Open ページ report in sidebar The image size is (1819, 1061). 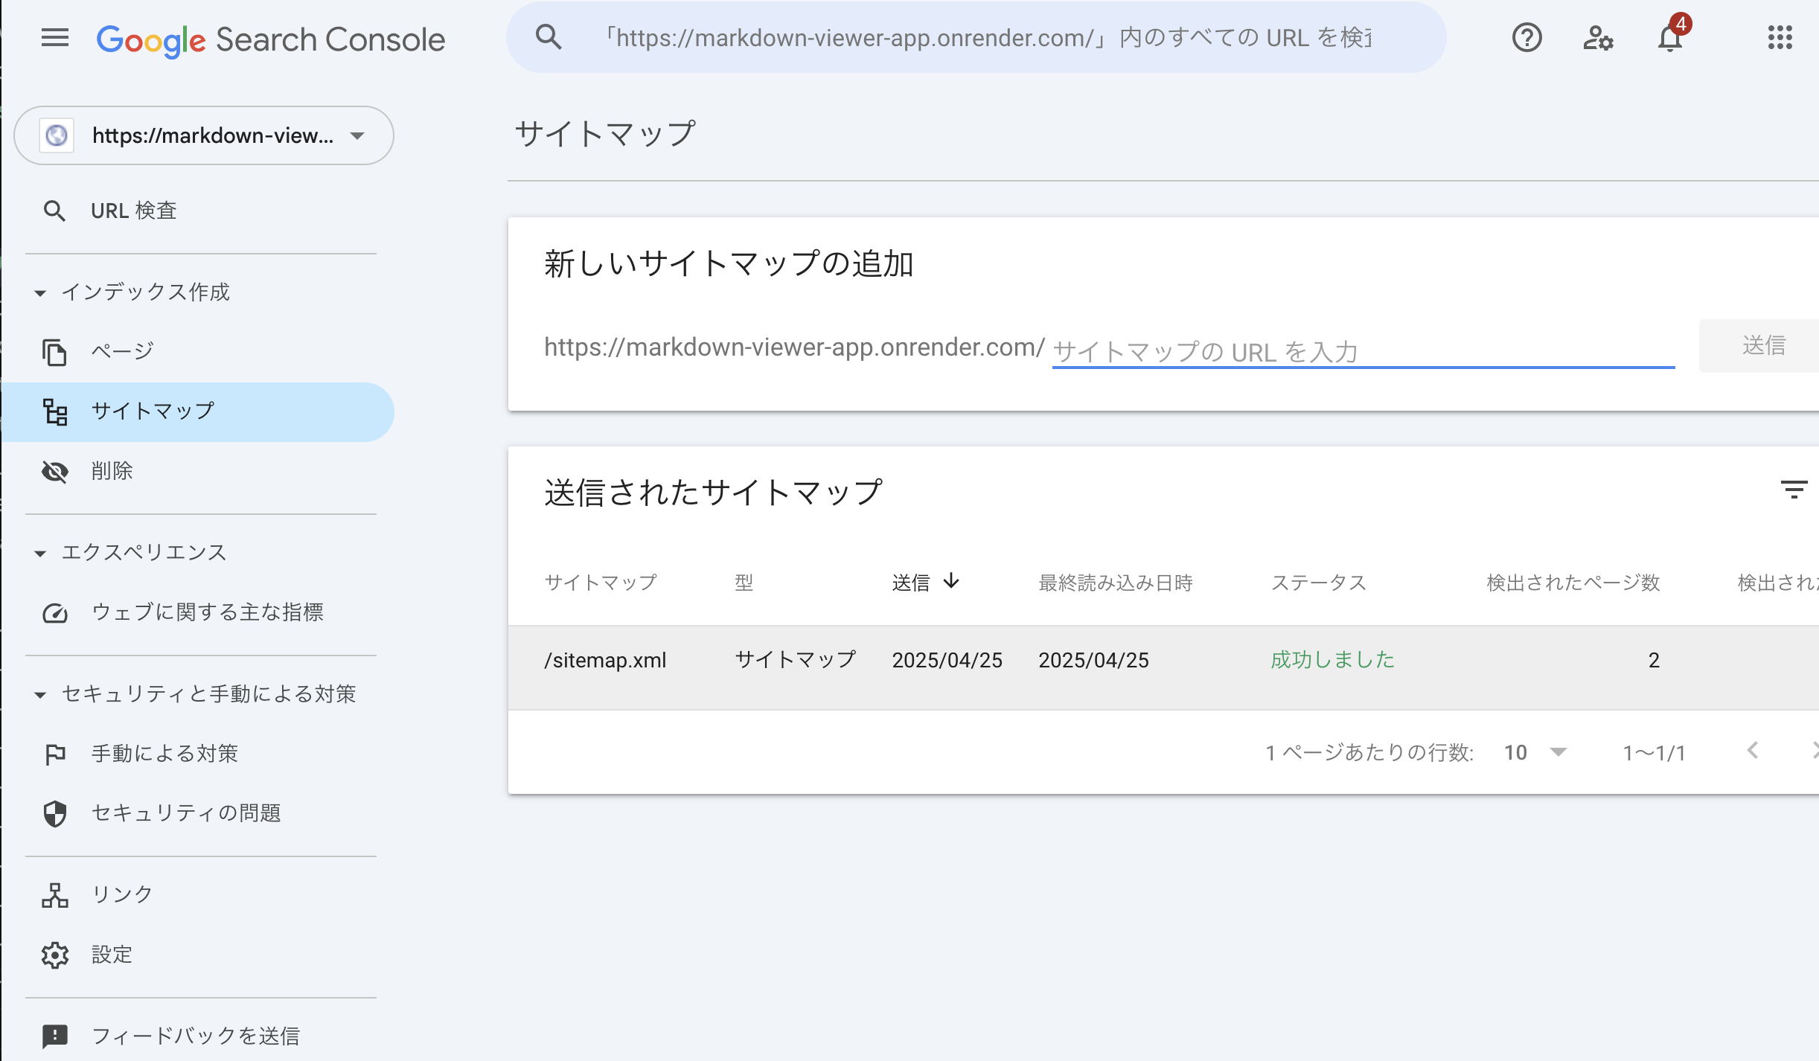tap(198, 352)
